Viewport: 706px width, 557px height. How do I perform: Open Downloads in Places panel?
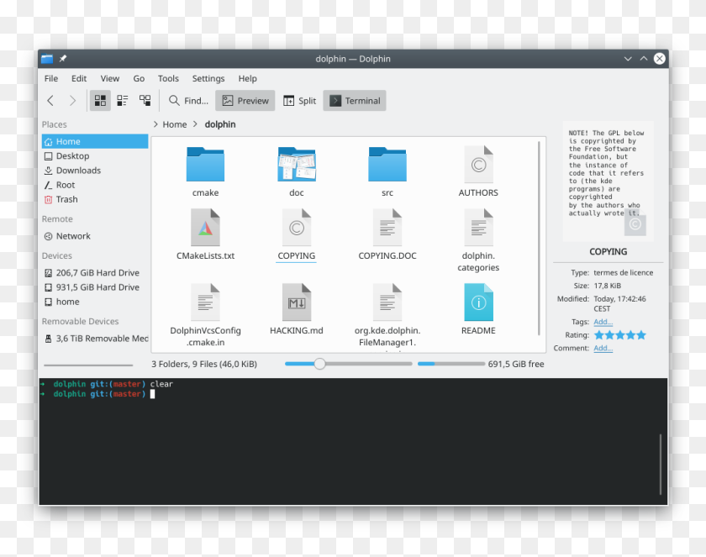pyautogui.click(x=95, y=170)
